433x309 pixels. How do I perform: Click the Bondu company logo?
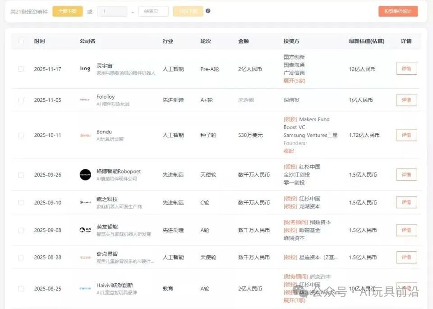85,135
